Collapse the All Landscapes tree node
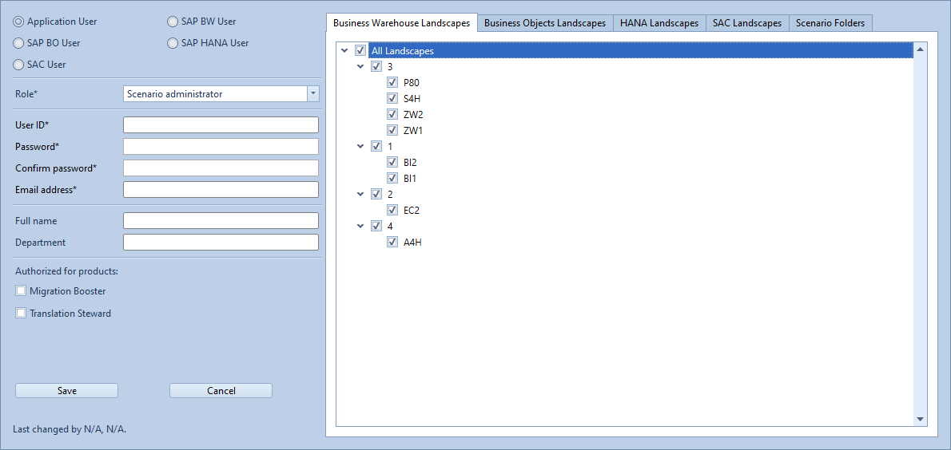Image resolution: width=951 pixels, height=450 pixels. pos(344,51)
